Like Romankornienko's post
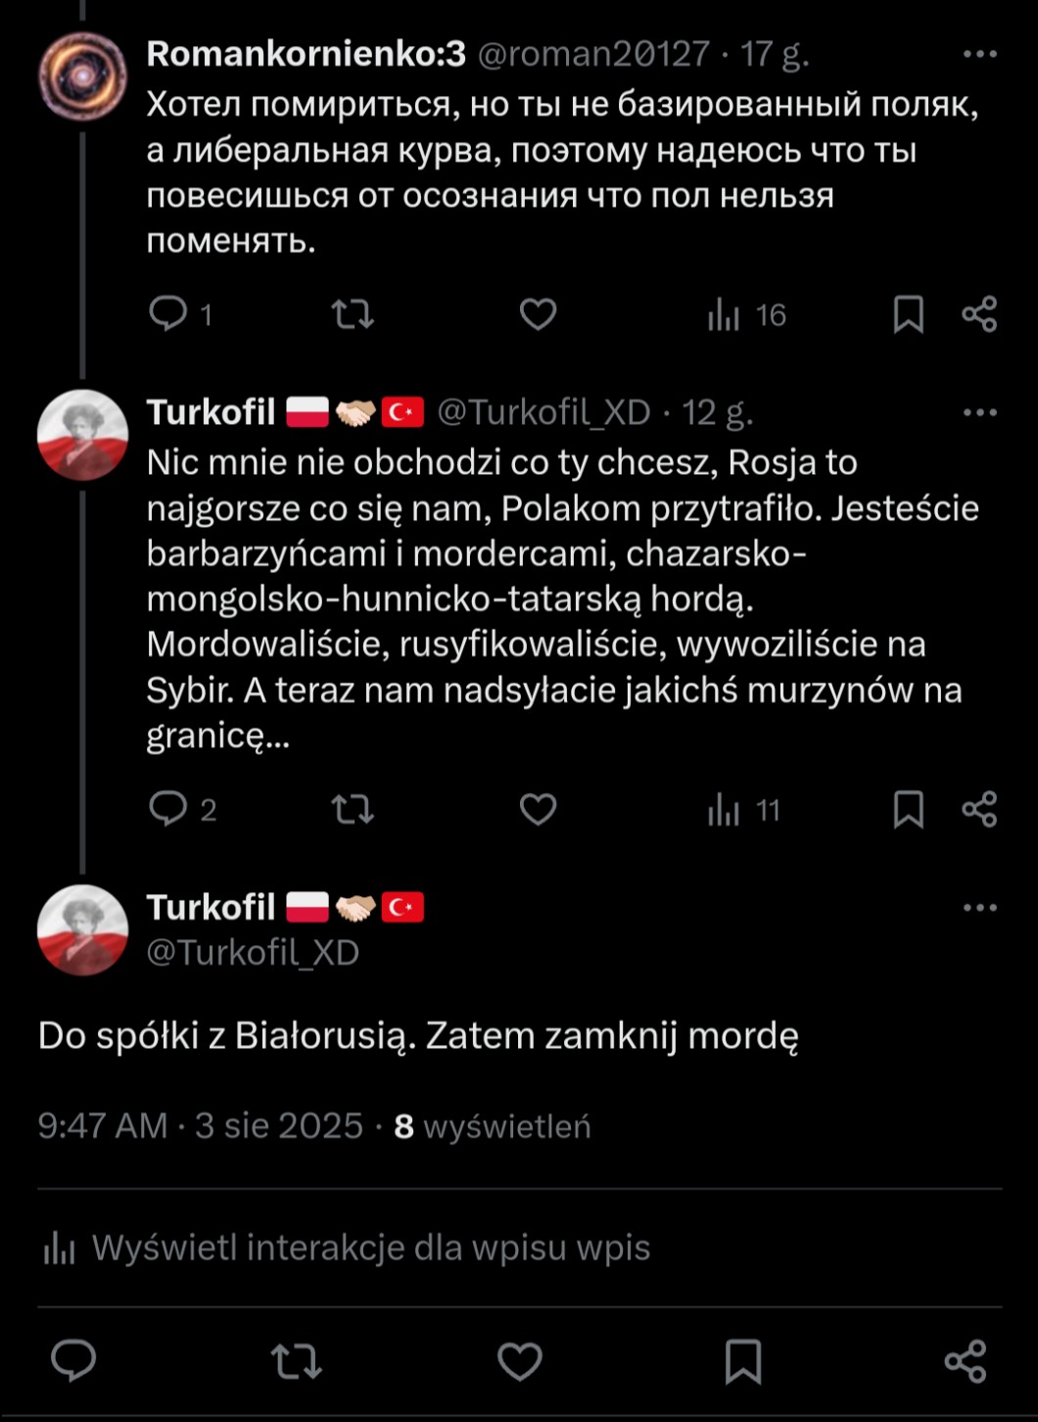The height and width of the screenshot is (1422, 1038). (x=538, y=314)
